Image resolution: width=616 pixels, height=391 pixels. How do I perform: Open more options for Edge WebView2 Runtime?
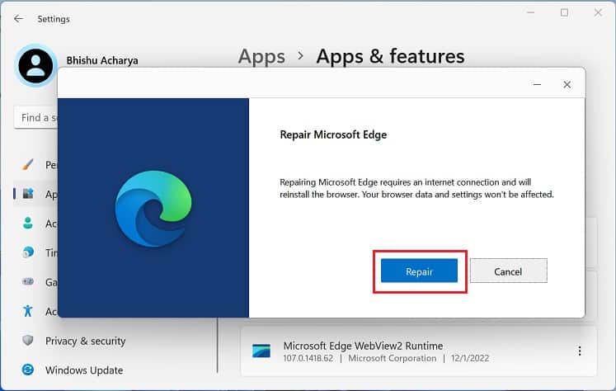tap(580, 351)
